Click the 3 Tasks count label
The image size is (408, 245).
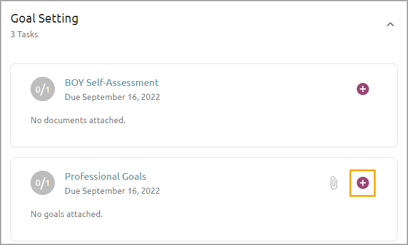coord(24,35)
